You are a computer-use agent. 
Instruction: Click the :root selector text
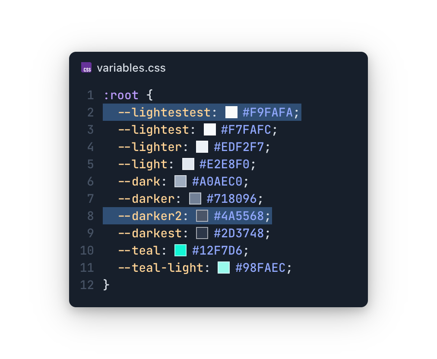point(121,95)
